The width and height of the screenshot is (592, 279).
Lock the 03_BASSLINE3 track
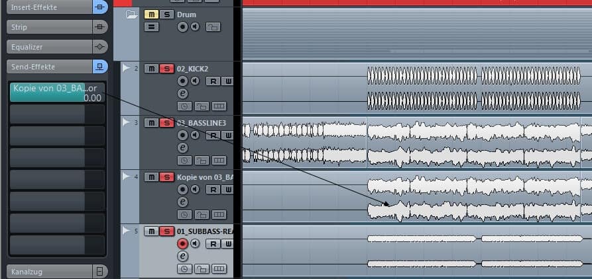(x=202, y=161)
